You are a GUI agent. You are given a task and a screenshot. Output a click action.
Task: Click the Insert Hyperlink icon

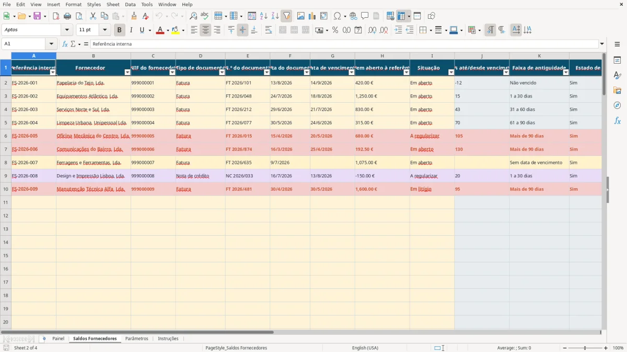click(x=353, y=16)
